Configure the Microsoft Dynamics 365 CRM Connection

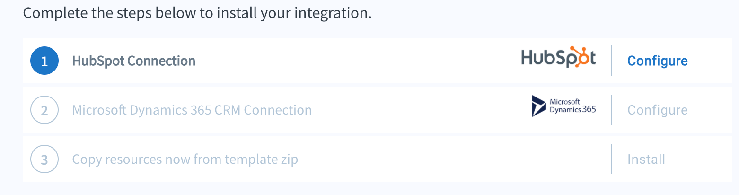(x=657, y=110)
